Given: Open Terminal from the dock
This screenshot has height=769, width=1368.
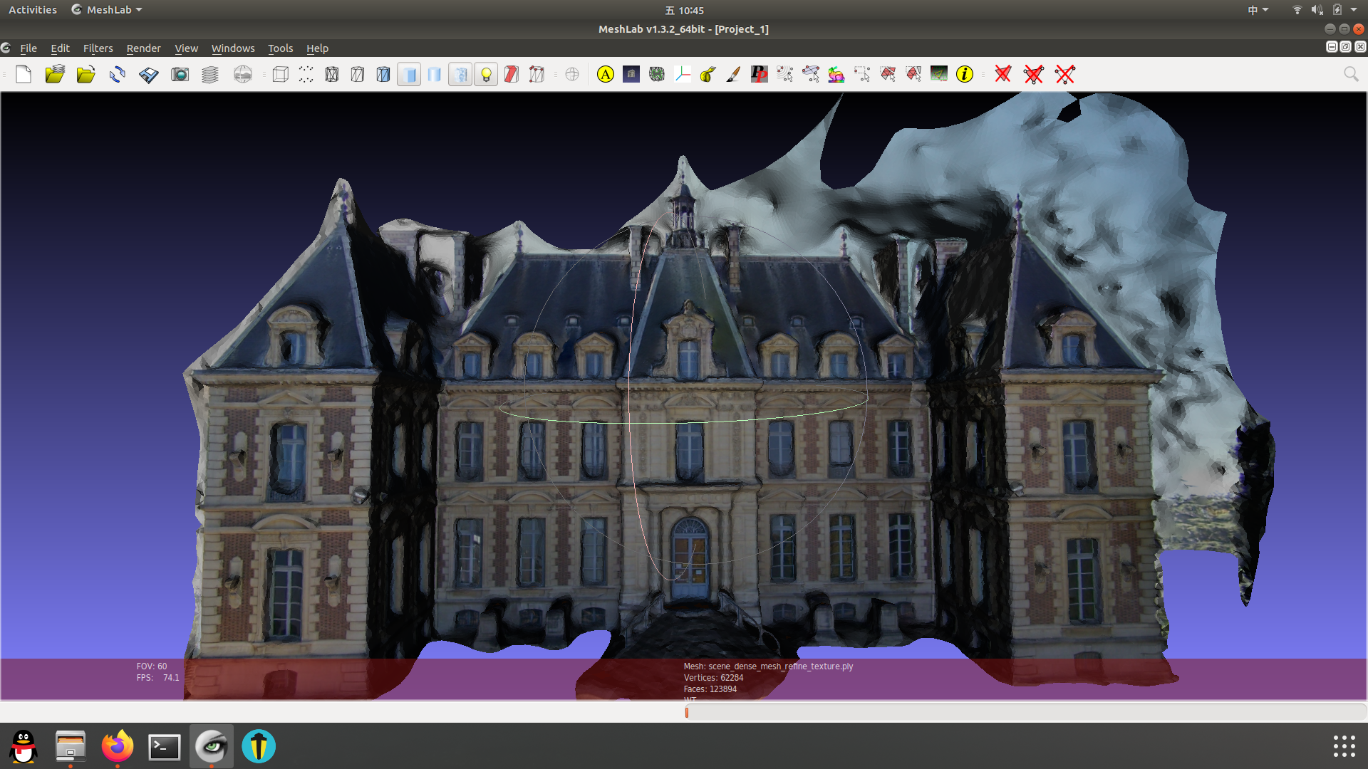Looking at the screenshot, I should [165, 746].
